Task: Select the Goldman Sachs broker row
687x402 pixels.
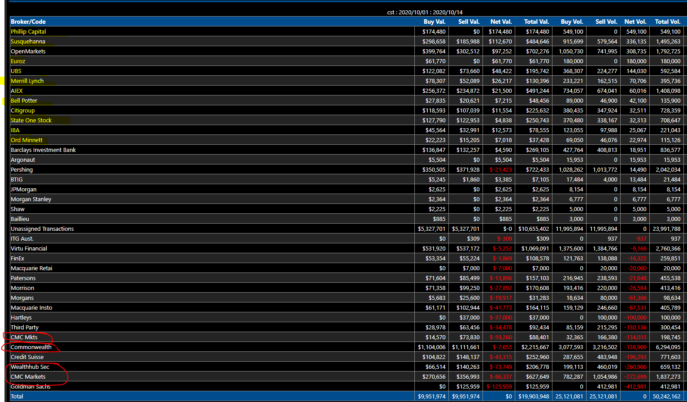Action: coord(348,386)
